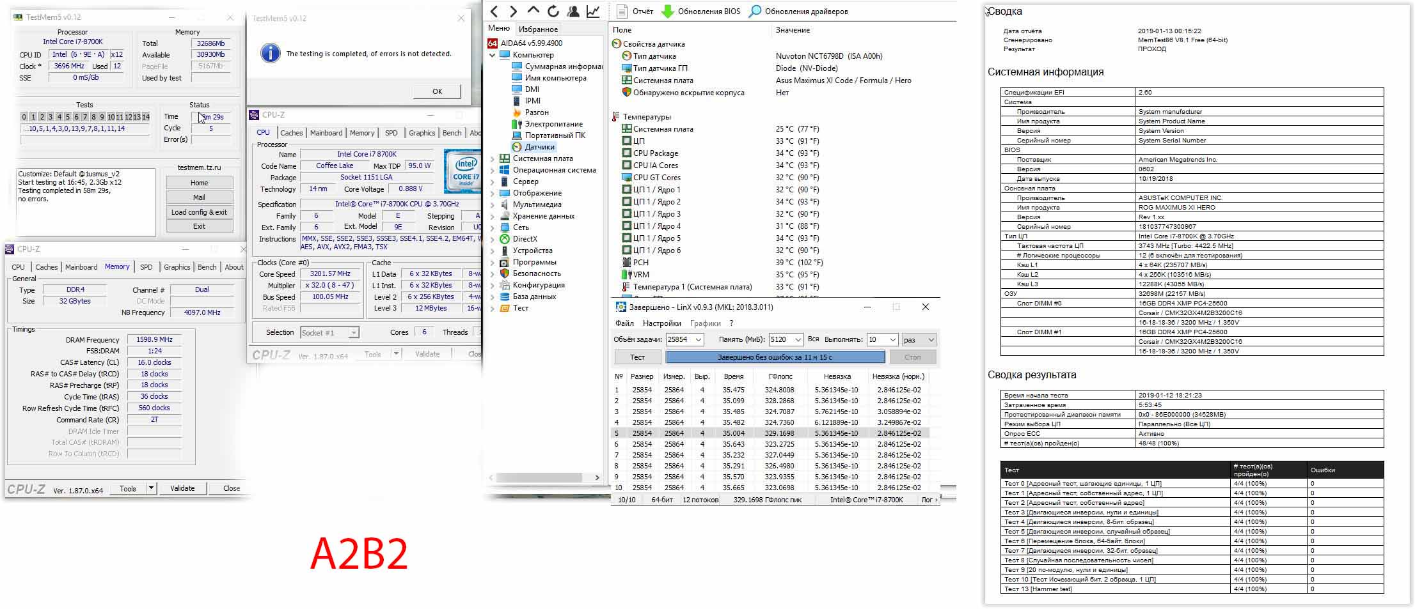Go back using AIDA64's left arrow
1415x609 pixels.
[x=494, y=11]
